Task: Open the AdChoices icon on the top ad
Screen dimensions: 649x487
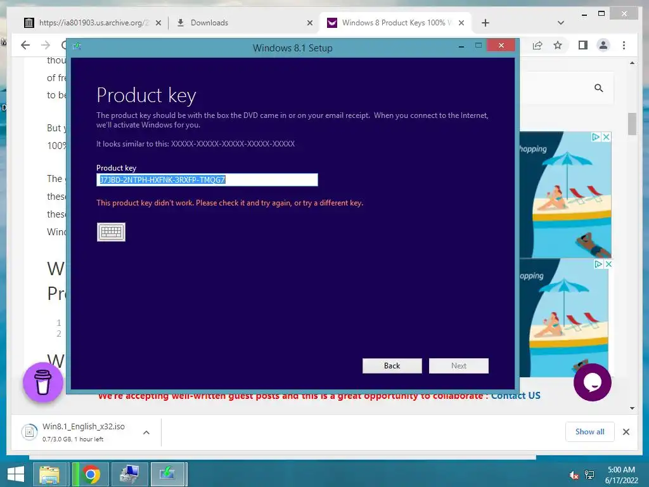Action: (x=596, y=137)
